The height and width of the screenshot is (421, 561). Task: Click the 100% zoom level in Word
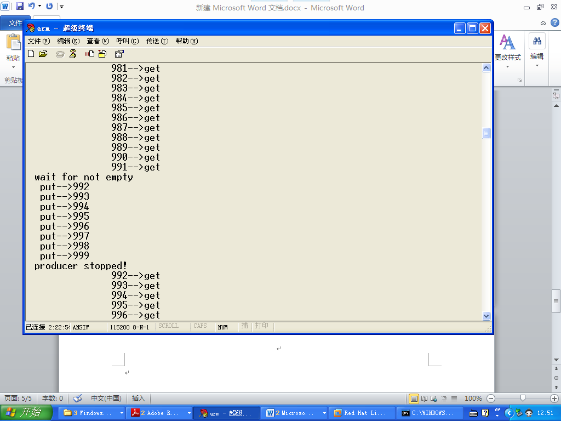[473, 399]
